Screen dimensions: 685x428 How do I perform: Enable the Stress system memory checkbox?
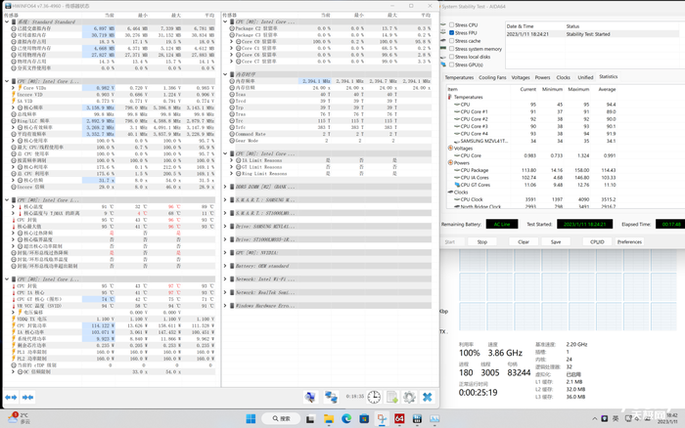coord(451,49)
